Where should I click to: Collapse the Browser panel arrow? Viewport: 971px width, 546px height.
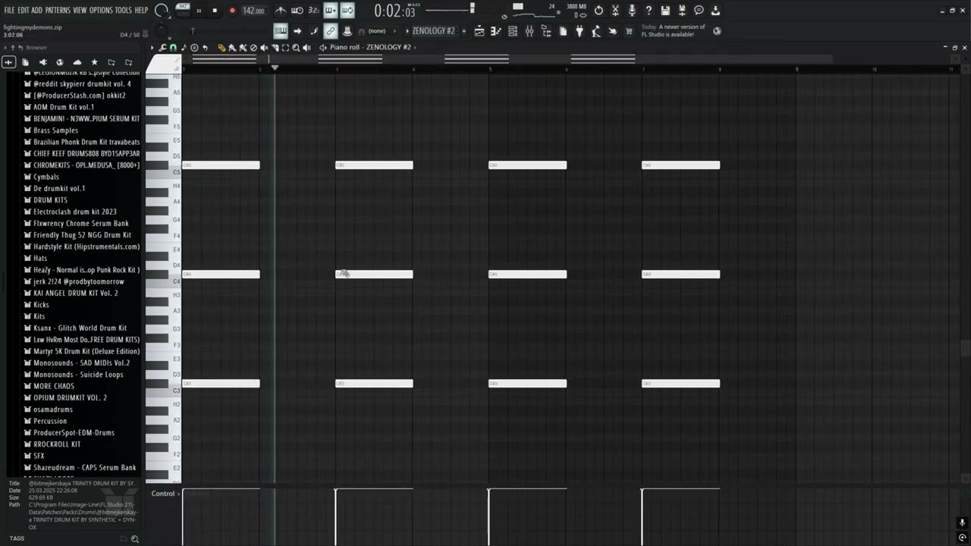[5, 47]
